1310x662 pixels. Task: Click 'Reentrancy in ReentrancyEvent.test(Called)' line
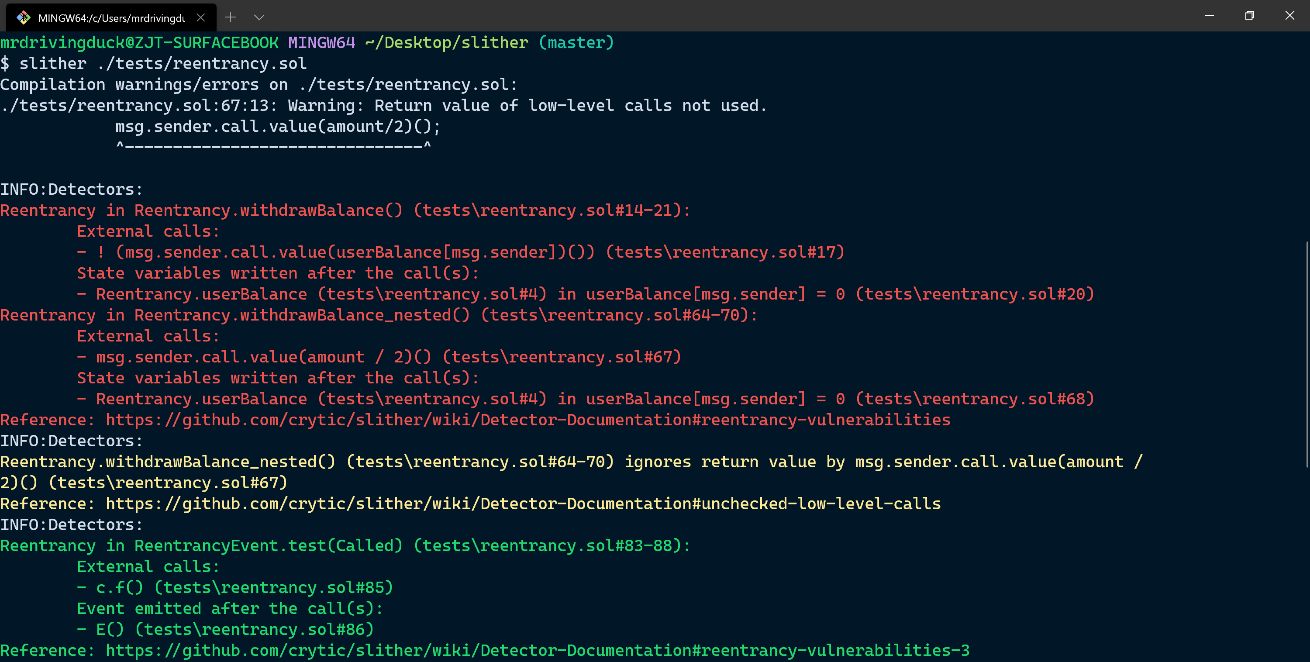(345, 545)
